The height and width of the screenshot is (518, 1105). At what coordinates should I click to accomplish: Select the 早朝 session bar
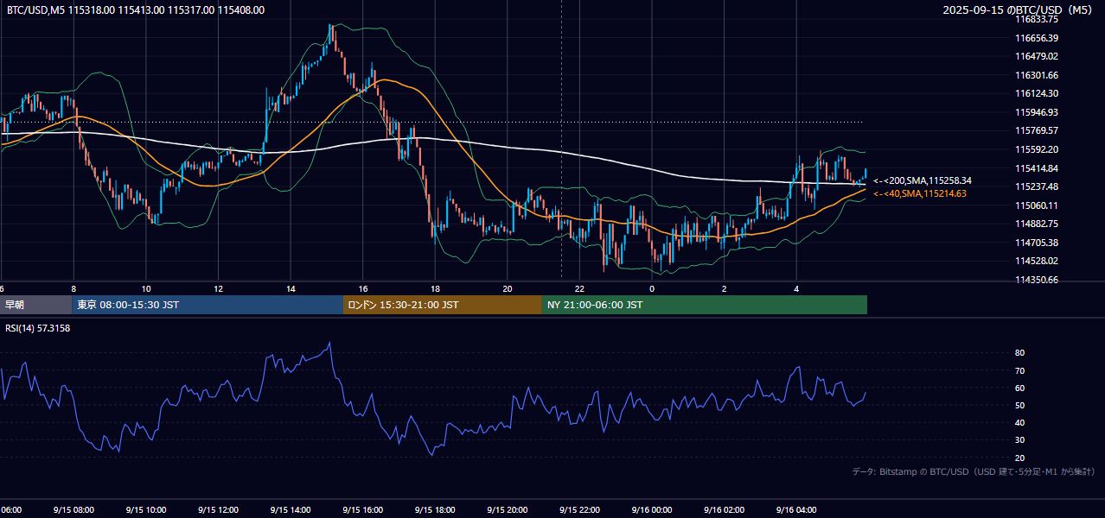(x=35, y=305)
